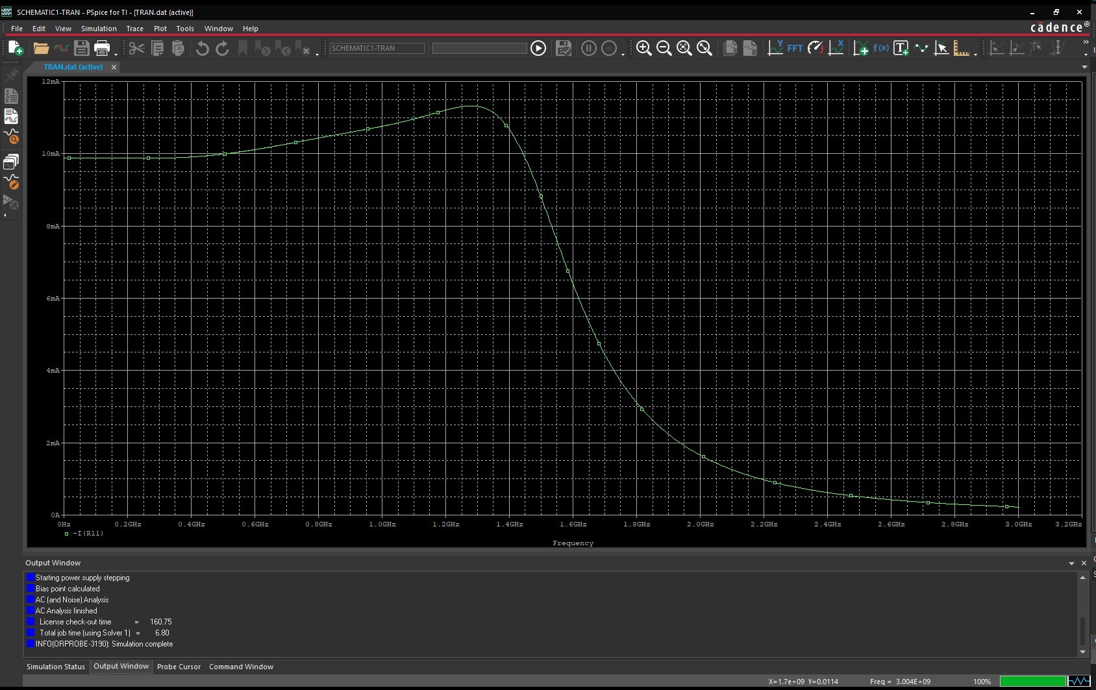Click the stacked plot windows sidebar icon
The height and width of the screenshot is (690, 1096).
point(11,162)
